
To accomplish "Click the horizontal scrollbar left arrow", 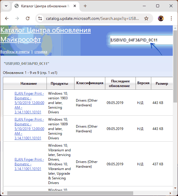I will 3,193.
